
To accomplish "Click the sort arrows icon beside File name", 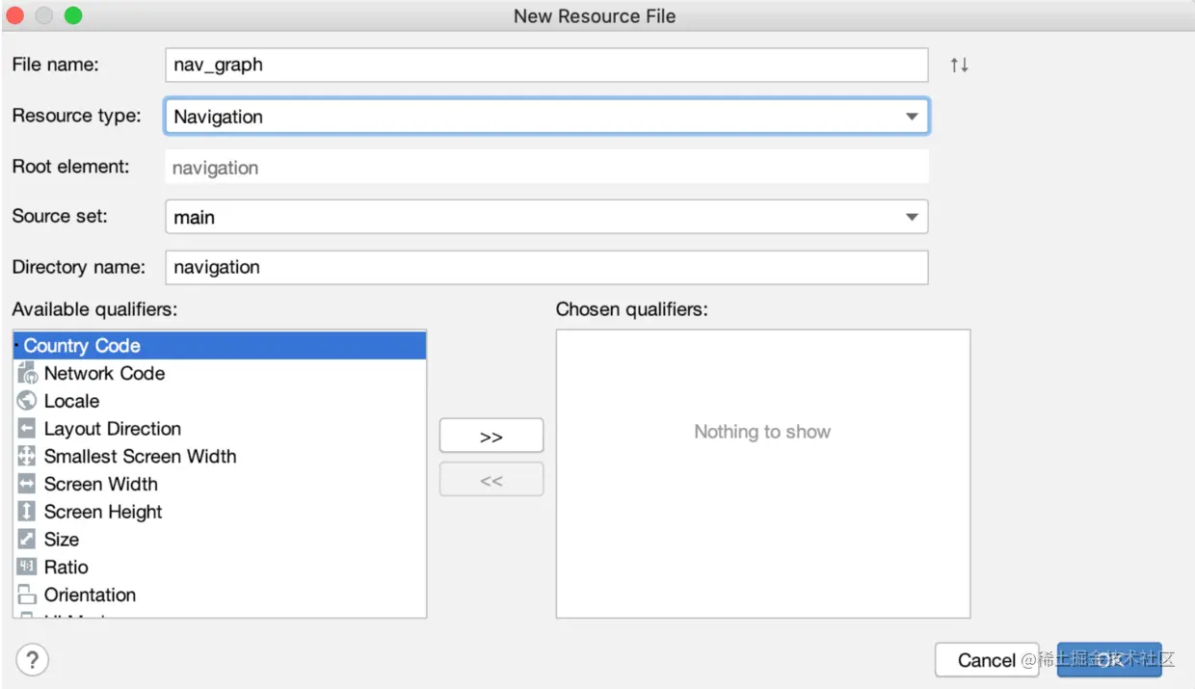I will 959,66.
